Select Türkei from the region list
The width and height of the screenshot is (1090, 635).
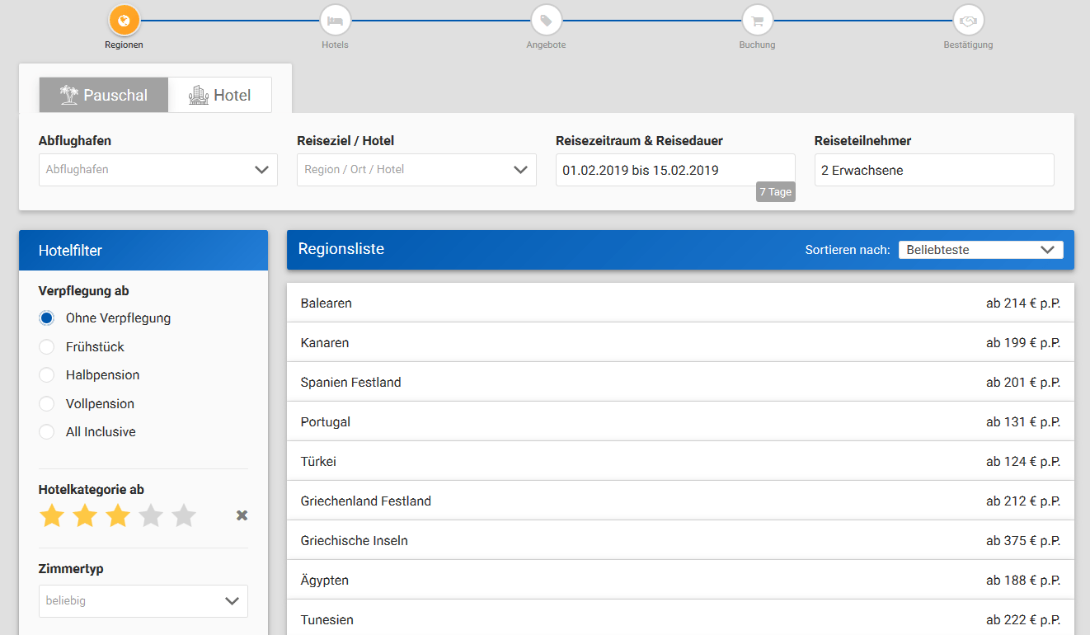tap(680, 462)
